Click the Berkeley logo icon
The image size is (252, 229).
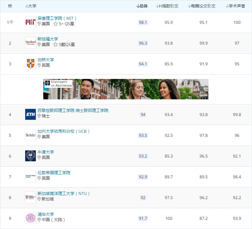pos(30,135)
